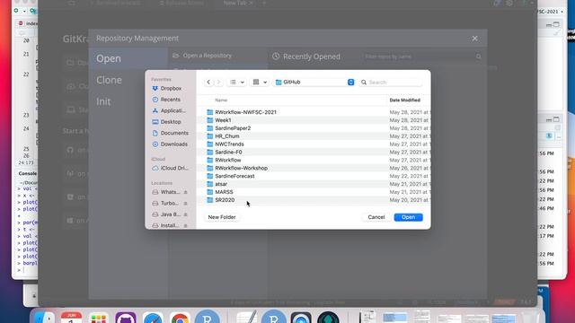Click the New Folder button

(x=222, y=217)
